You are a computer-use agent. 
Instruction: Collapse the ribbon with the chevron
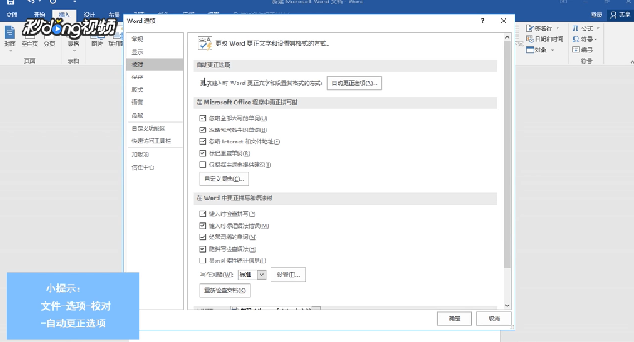point(632,62)
